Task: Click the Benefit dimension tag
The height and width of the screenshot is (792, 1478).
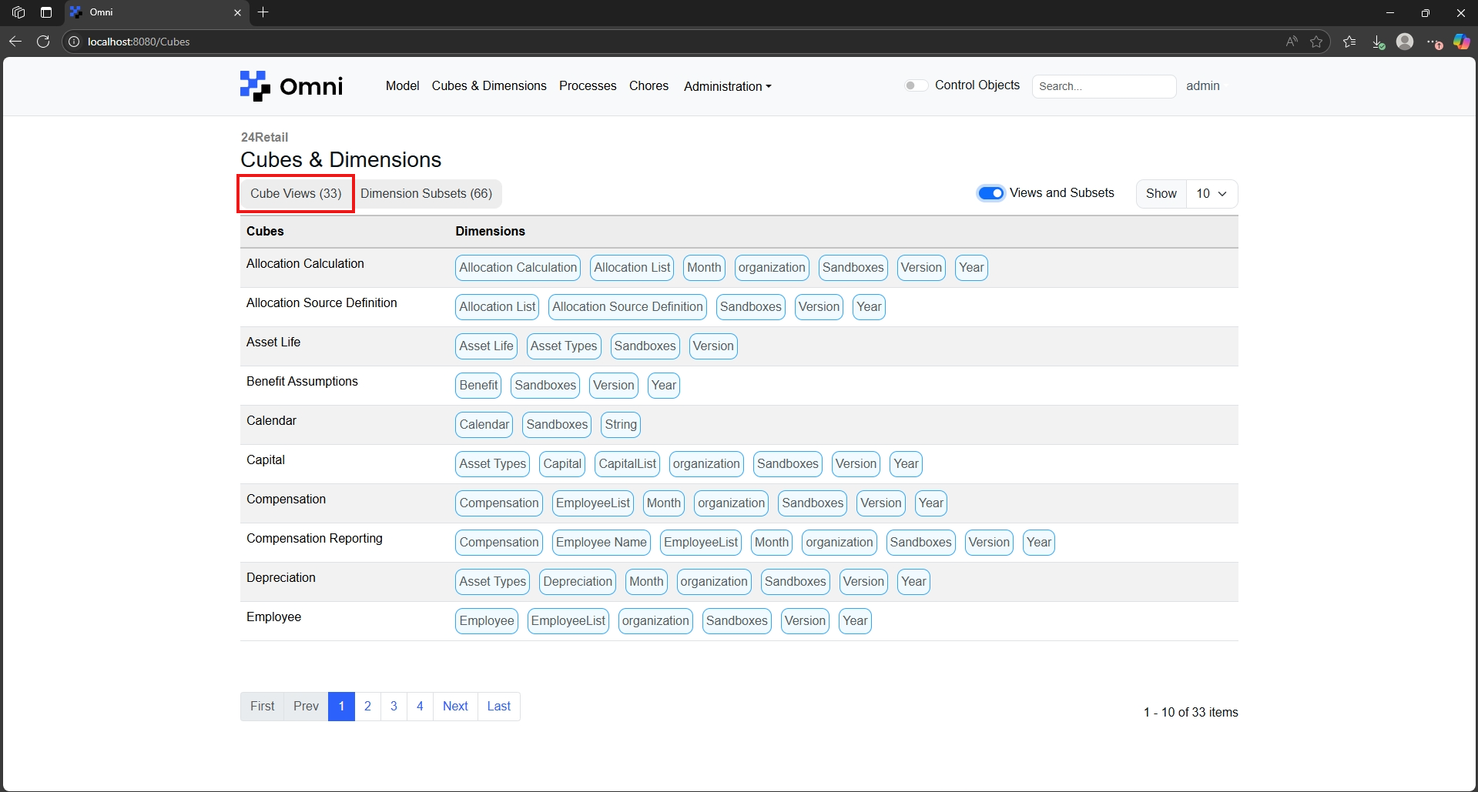Action: coord(478,386)
